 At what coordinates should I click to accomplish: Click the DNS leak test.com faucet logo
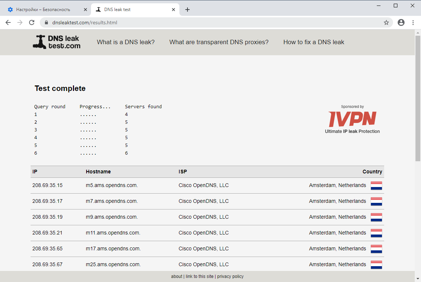click(57, 42)
